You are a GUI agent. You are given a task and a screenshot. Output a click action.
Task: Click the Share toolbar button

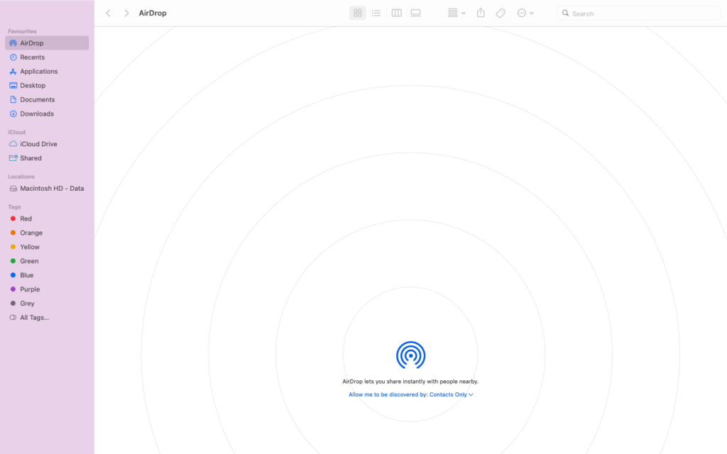coord(481,13)
